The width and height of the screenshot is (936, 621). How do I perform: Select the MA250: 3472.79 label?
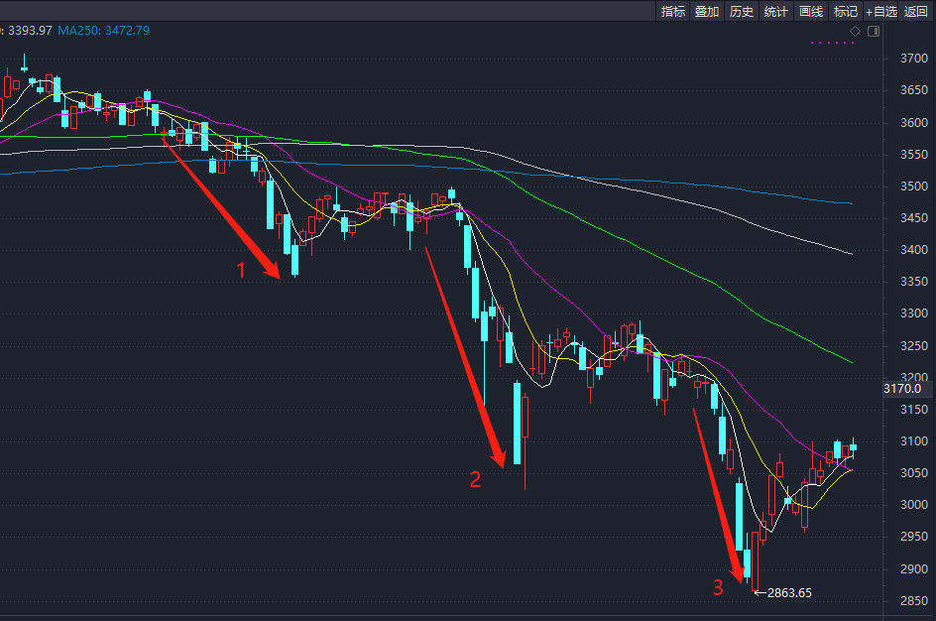[x=103, y=31]
